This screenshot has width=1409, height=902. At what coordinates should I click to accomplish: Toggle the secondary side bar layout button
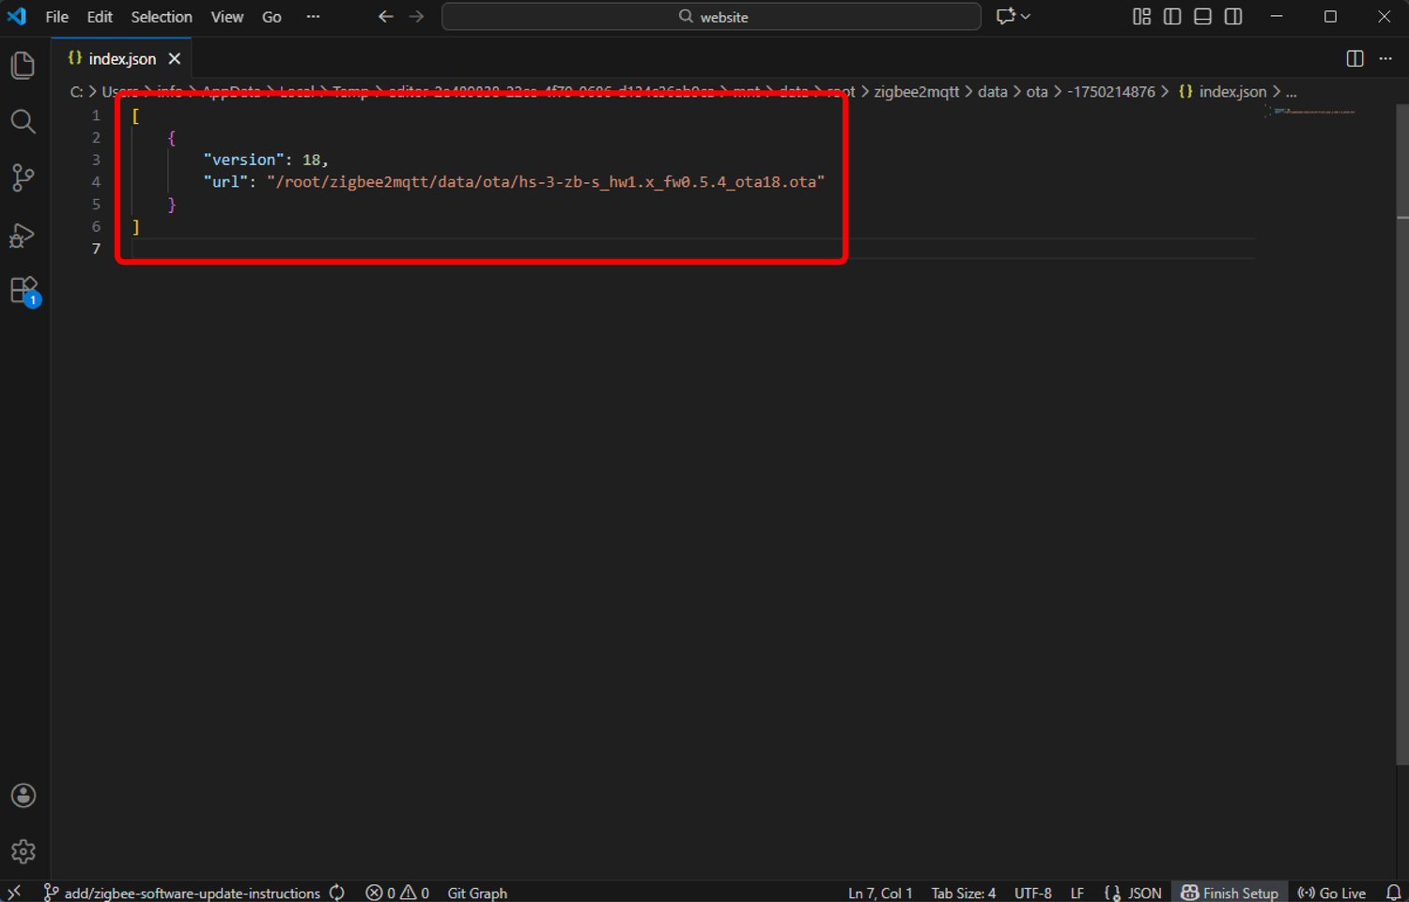tap(1233, 17)
